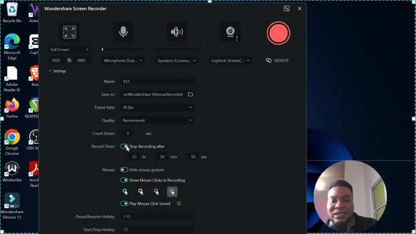Viewport: 416px width, 234px height.
Task: Open the Quality Recommend dropdown
Action: (157, 120)
